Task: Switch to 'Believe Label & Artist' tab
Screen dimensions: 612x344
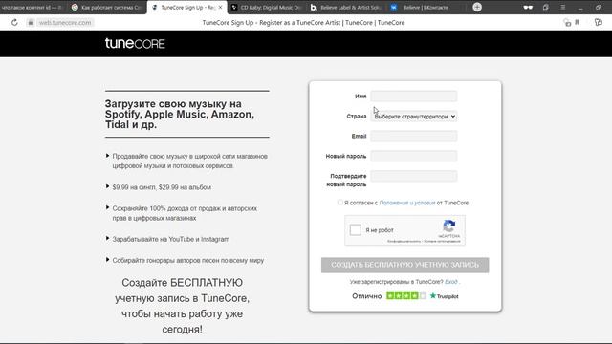Action: coord(346,8)
